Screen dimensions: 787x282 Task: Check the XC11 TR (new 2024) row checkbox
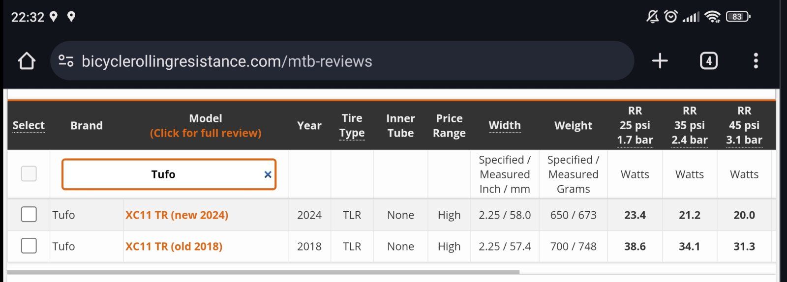(x=29, y=215)
